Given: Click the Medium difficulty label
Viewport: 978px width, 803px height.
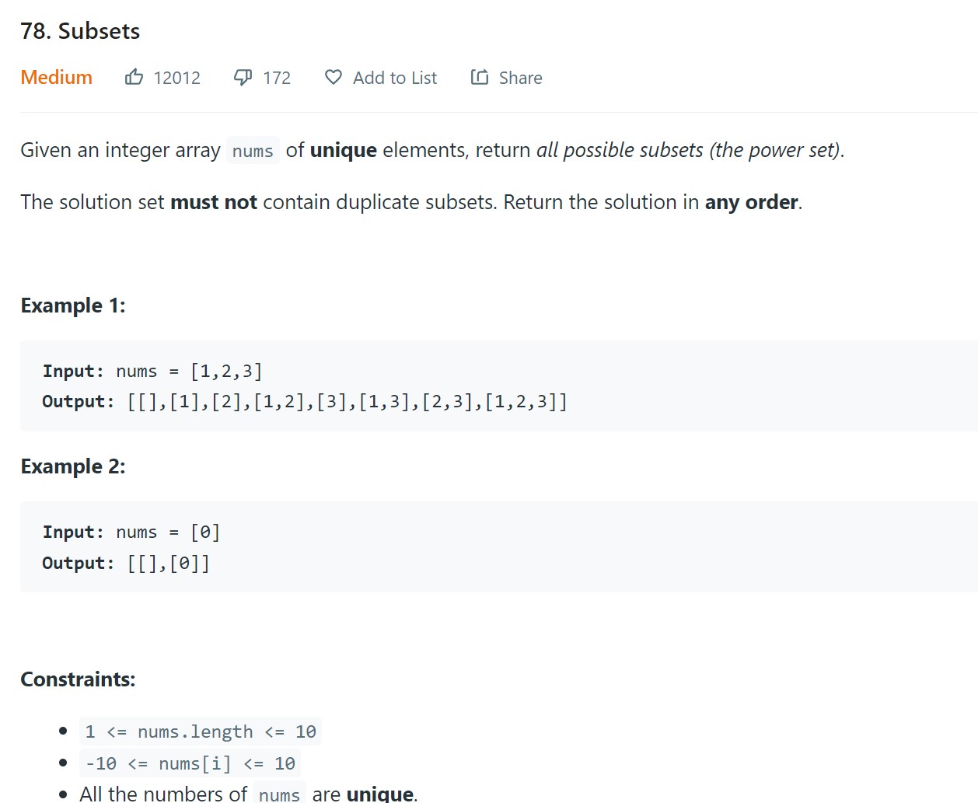Looking at the screenshot, I should tap(56, 78).
